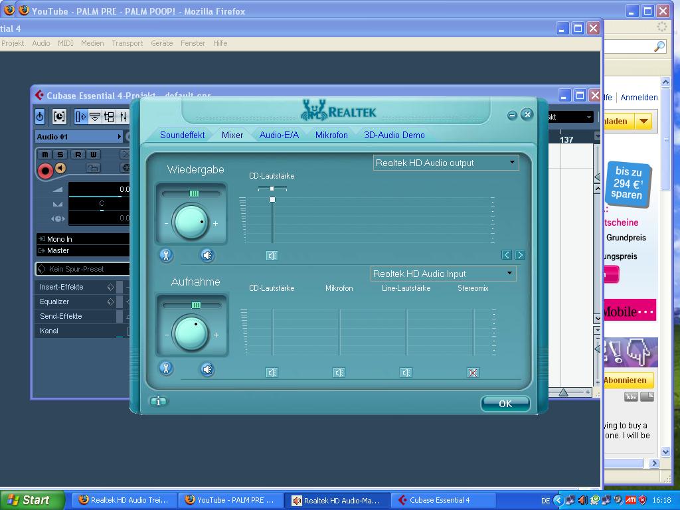Screen dimensions: 680x510
Task: Toggle Solo (S) on Audio 01 track
Action: (x=60, y=154)
